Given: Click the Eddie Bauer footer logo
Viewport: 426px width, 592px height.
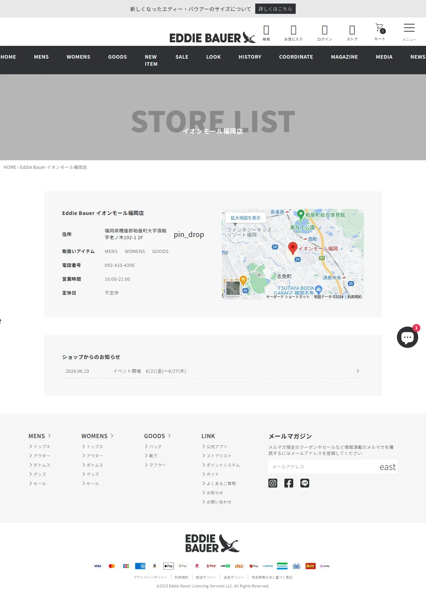Looking at the screenshot, I should 213,543.
